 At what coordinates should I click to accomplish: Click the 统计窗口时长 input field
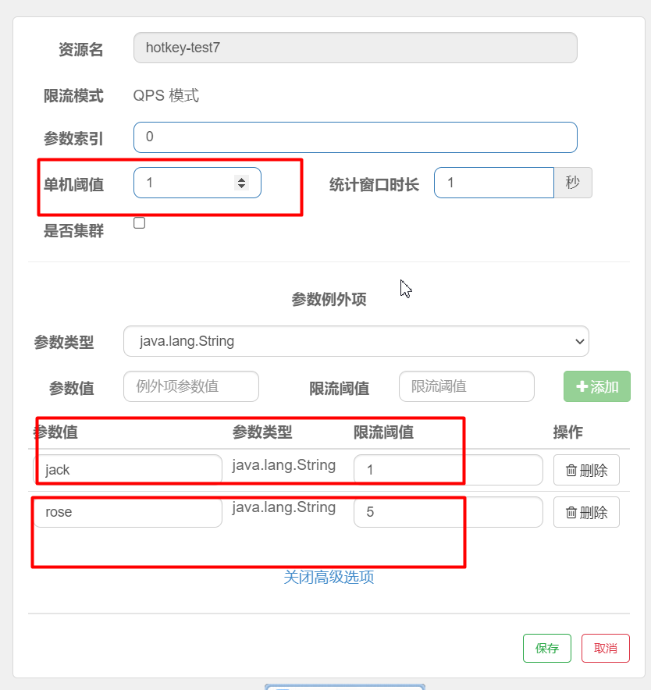click(493, 183)
